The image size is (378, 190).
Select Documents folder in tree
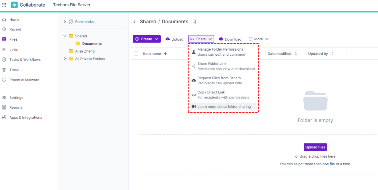point(92,44)
